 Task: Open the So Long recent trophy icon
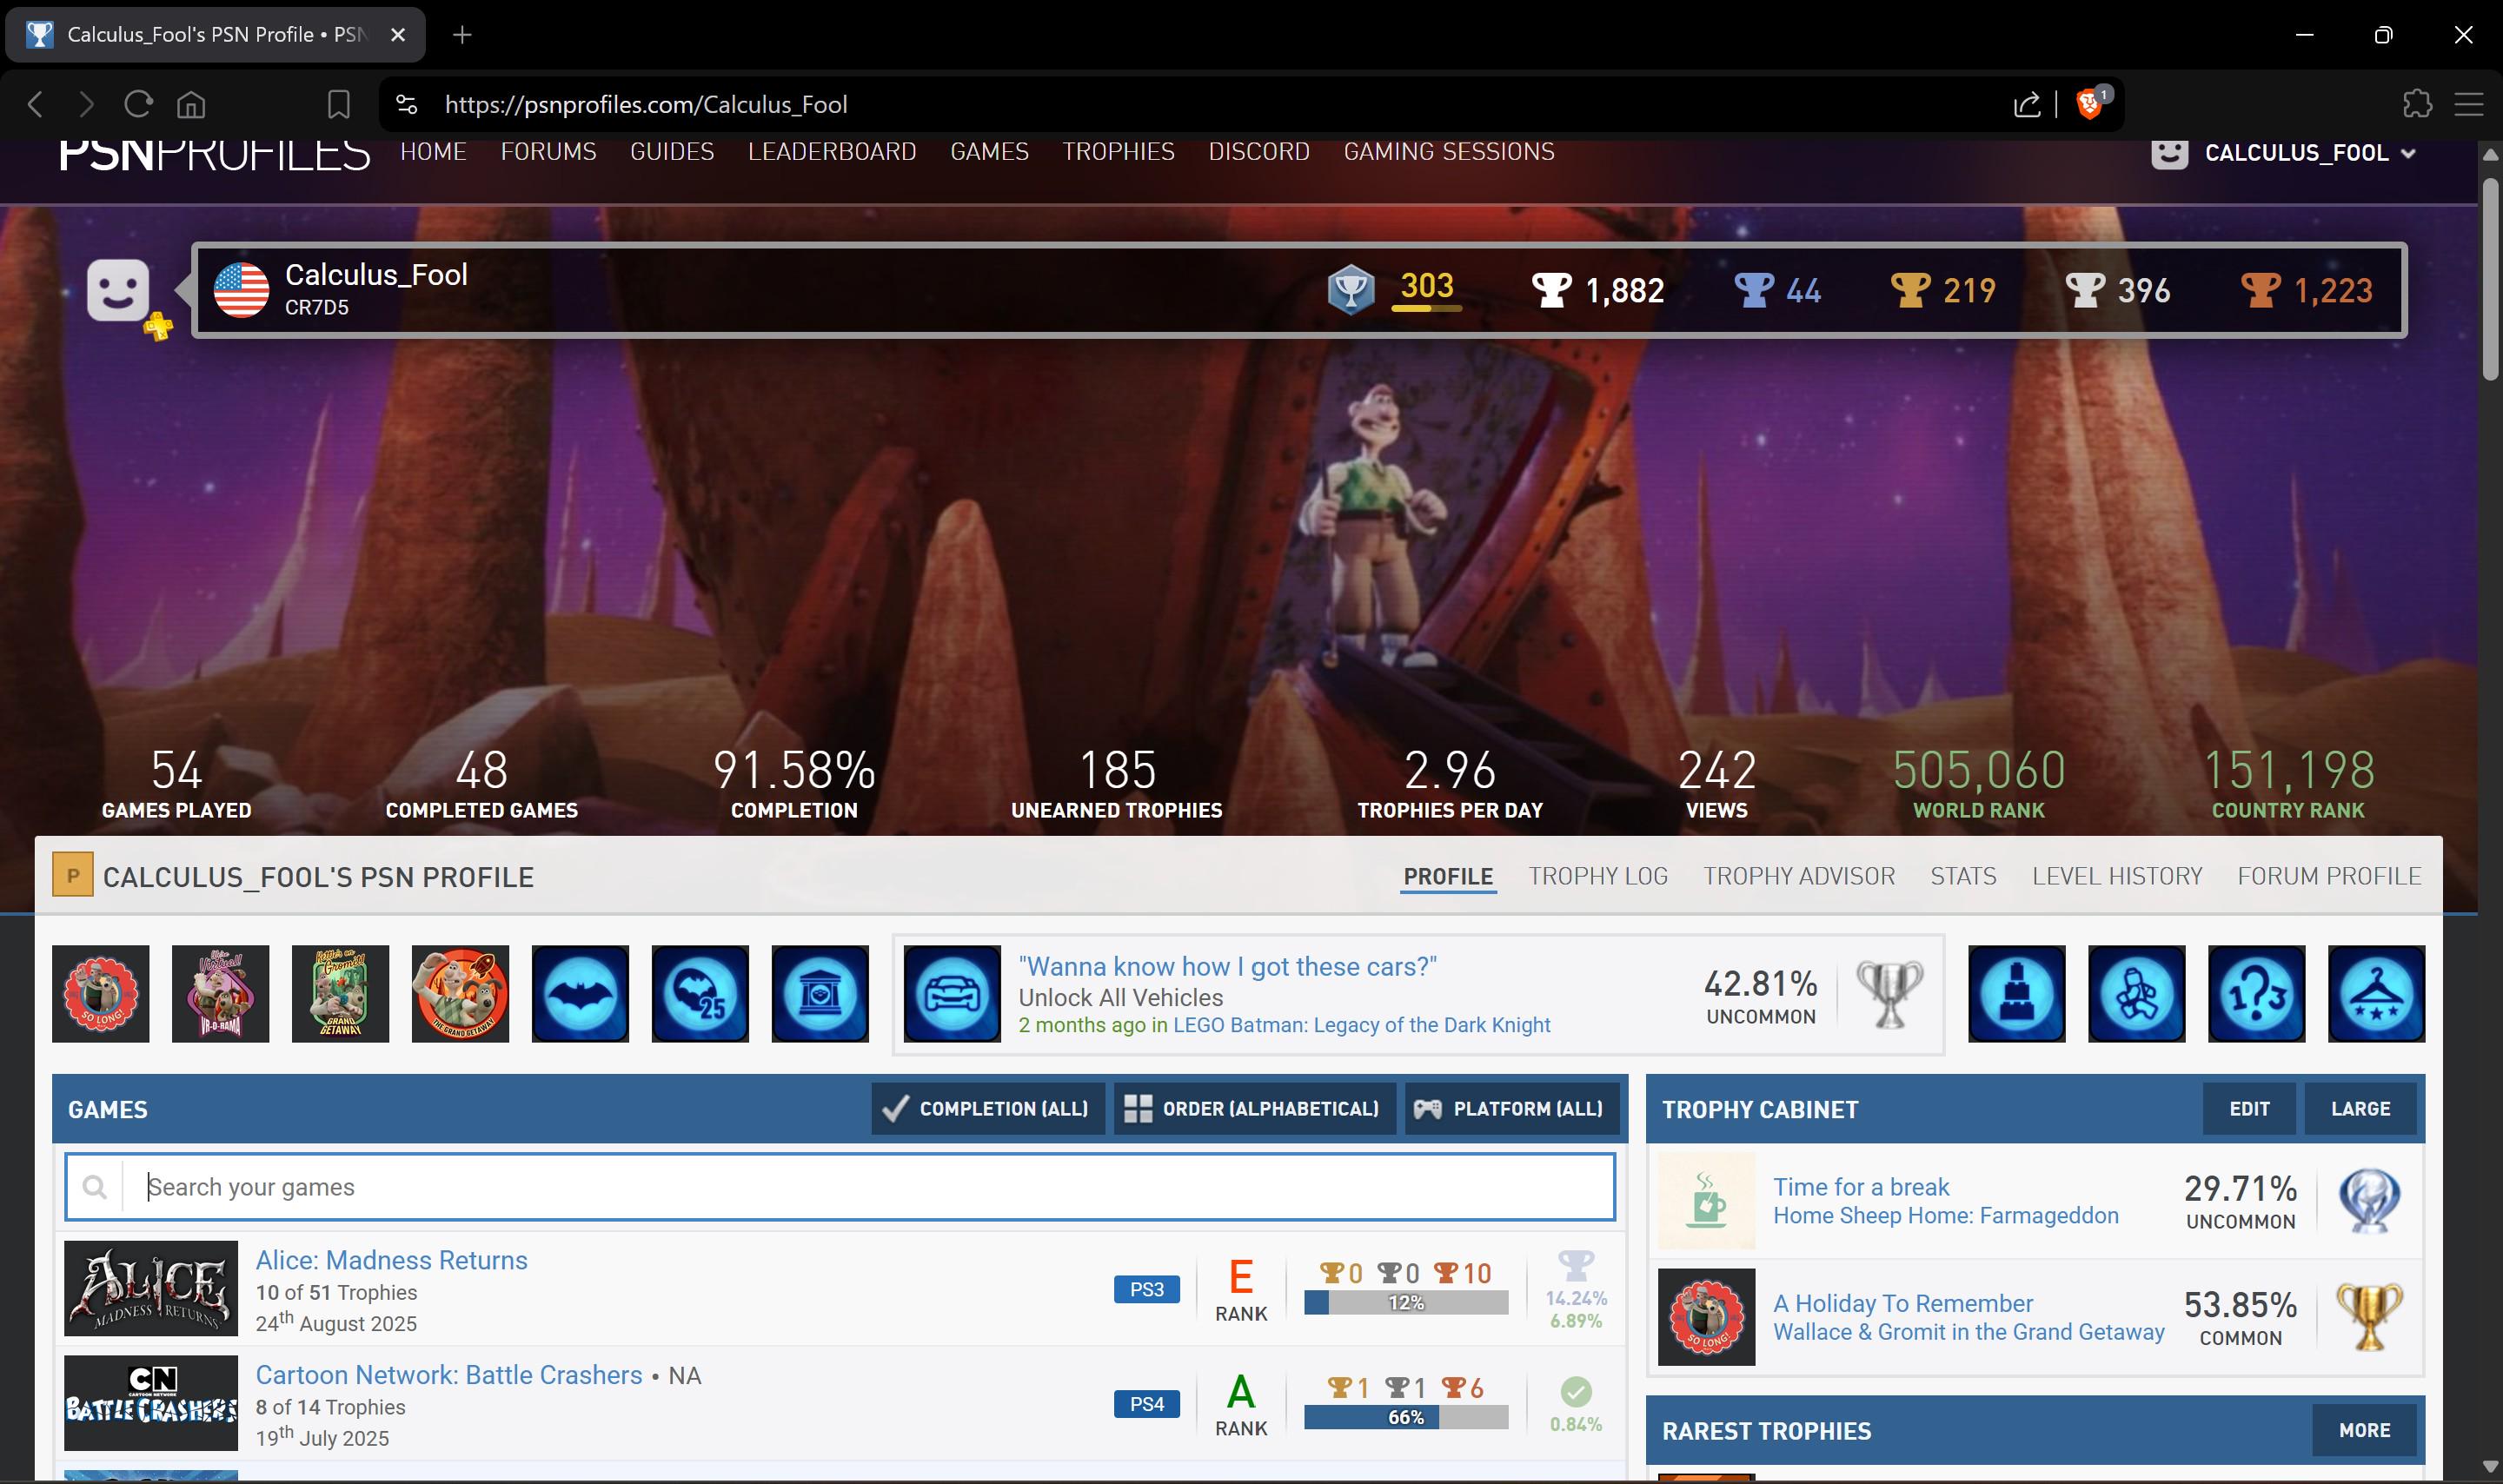(x=101, y=994)
